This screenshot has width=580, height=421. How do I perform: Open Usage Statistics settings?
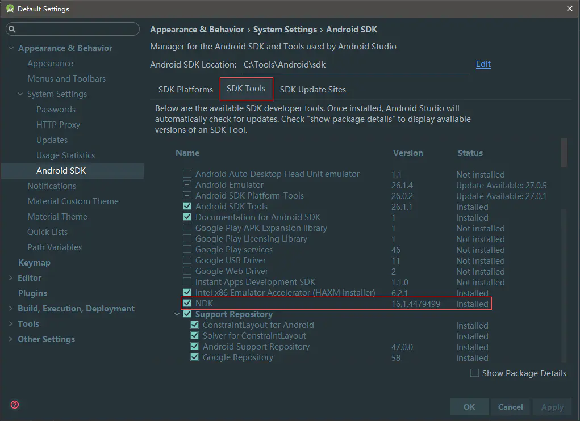pyautogui.click(x=65, y=155)
